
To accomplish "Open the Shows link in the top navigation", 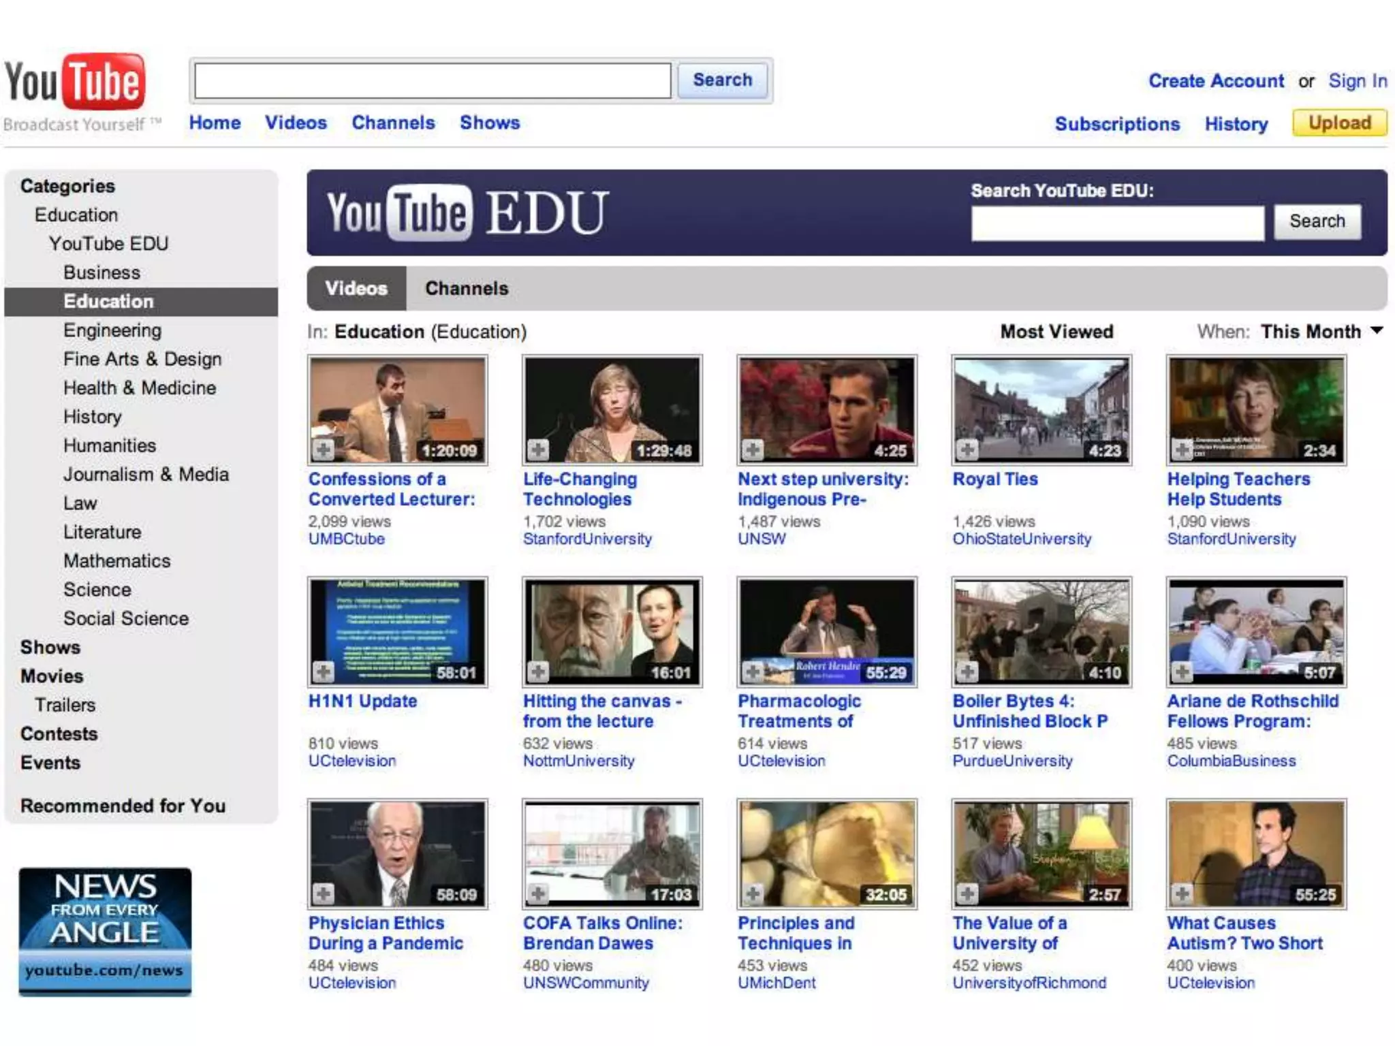I will tap(490, 123).
